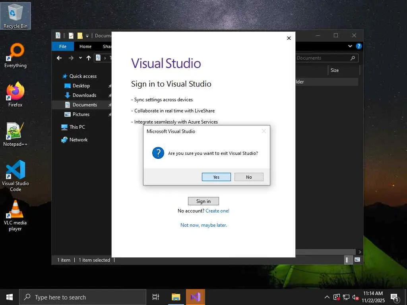Open File Explorer help icon
Screen dimensions: 407x305
click(x=359, y=46)
